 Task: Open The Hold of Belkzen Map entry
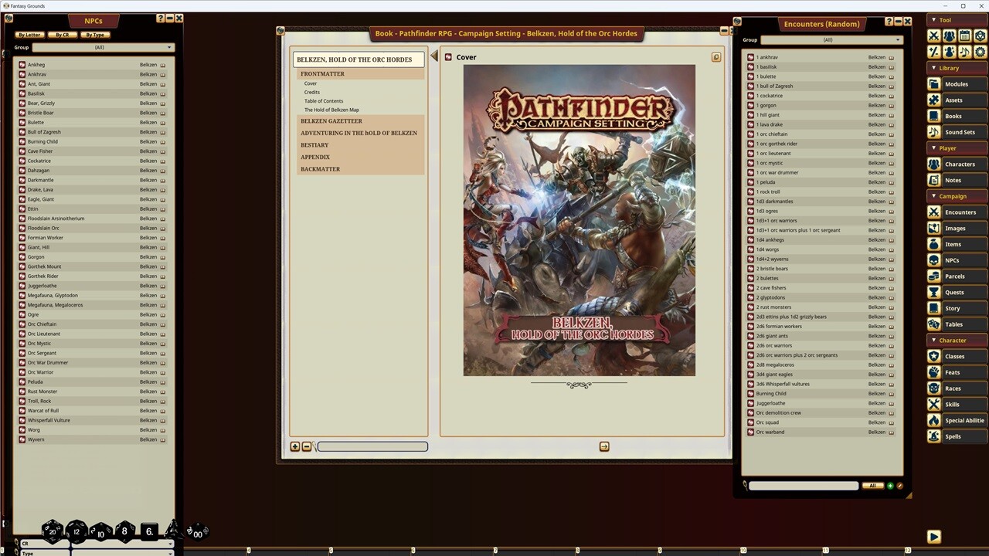(x=331, y=109)
